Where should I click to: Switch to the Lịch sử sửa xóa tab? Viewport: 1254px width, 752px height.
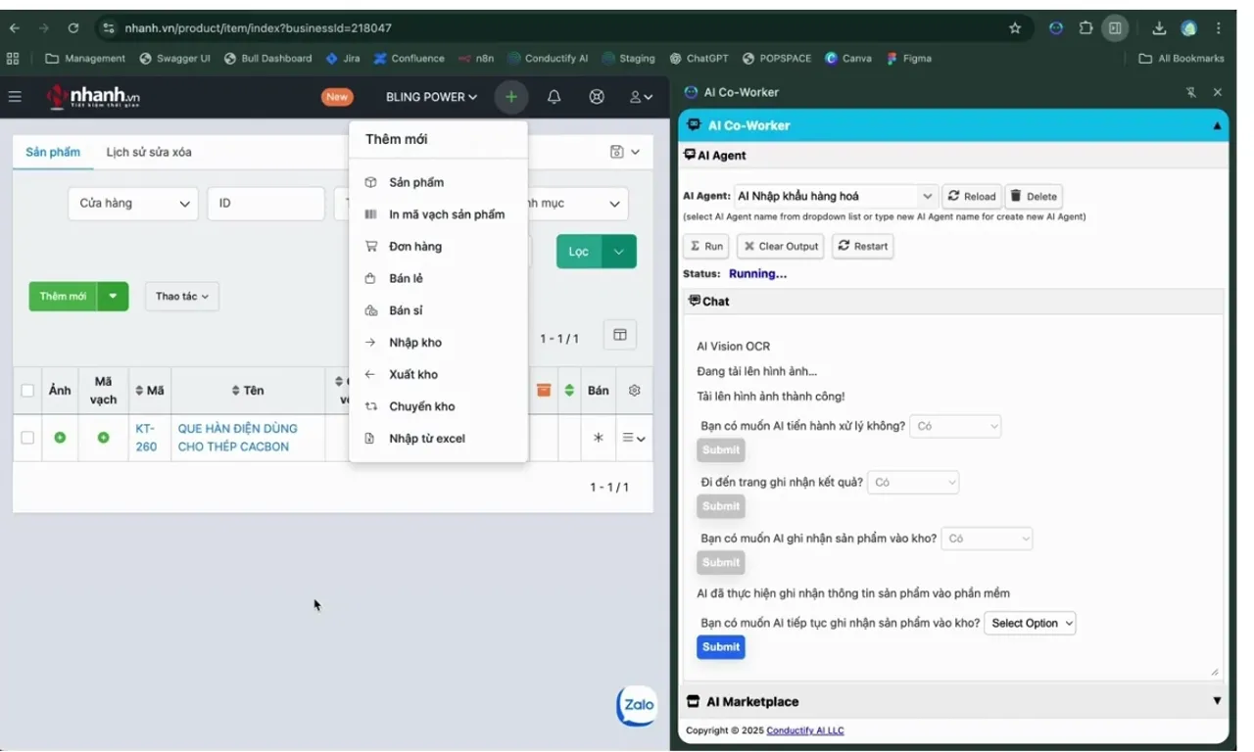tap(149, 152)
